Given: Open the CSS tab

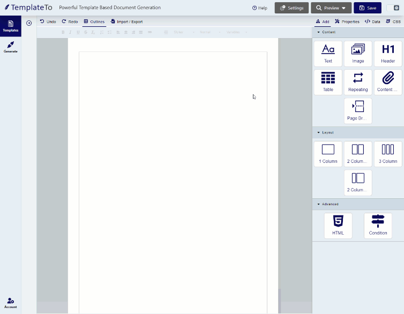Looking at the screenshot, I should point(393,22).
